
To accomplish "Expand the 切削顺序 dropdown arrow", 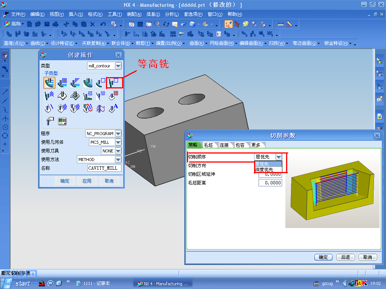I will (279, 157).
